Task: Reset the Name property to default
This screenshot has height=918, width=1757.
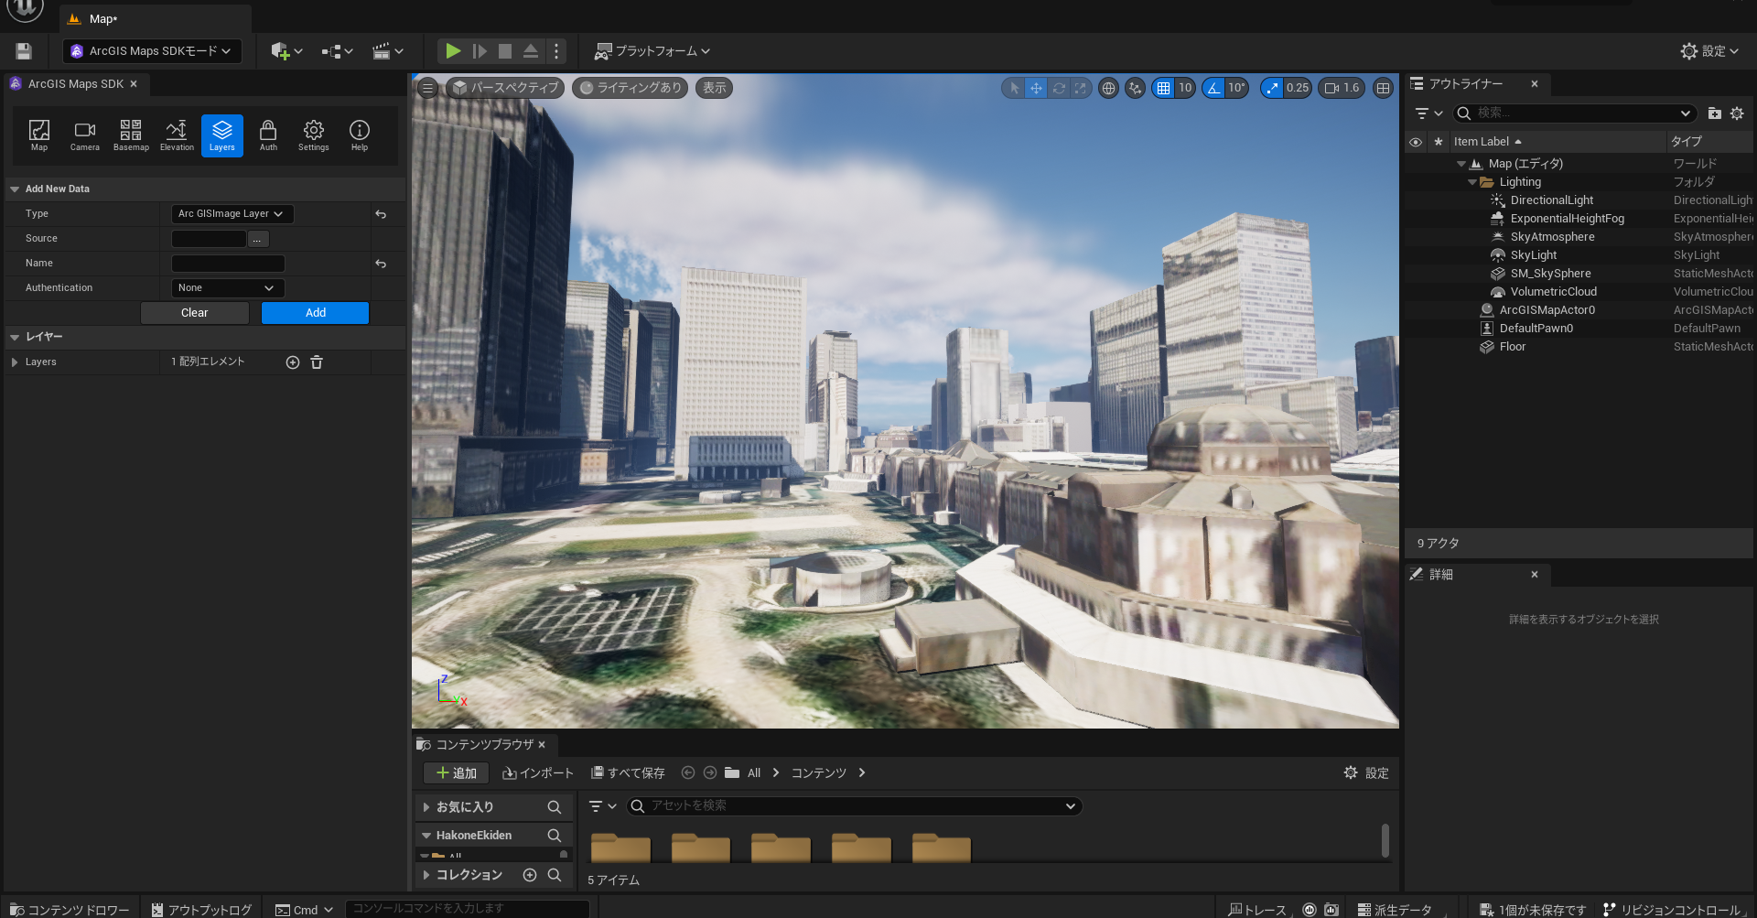Action: pos(381,264)
